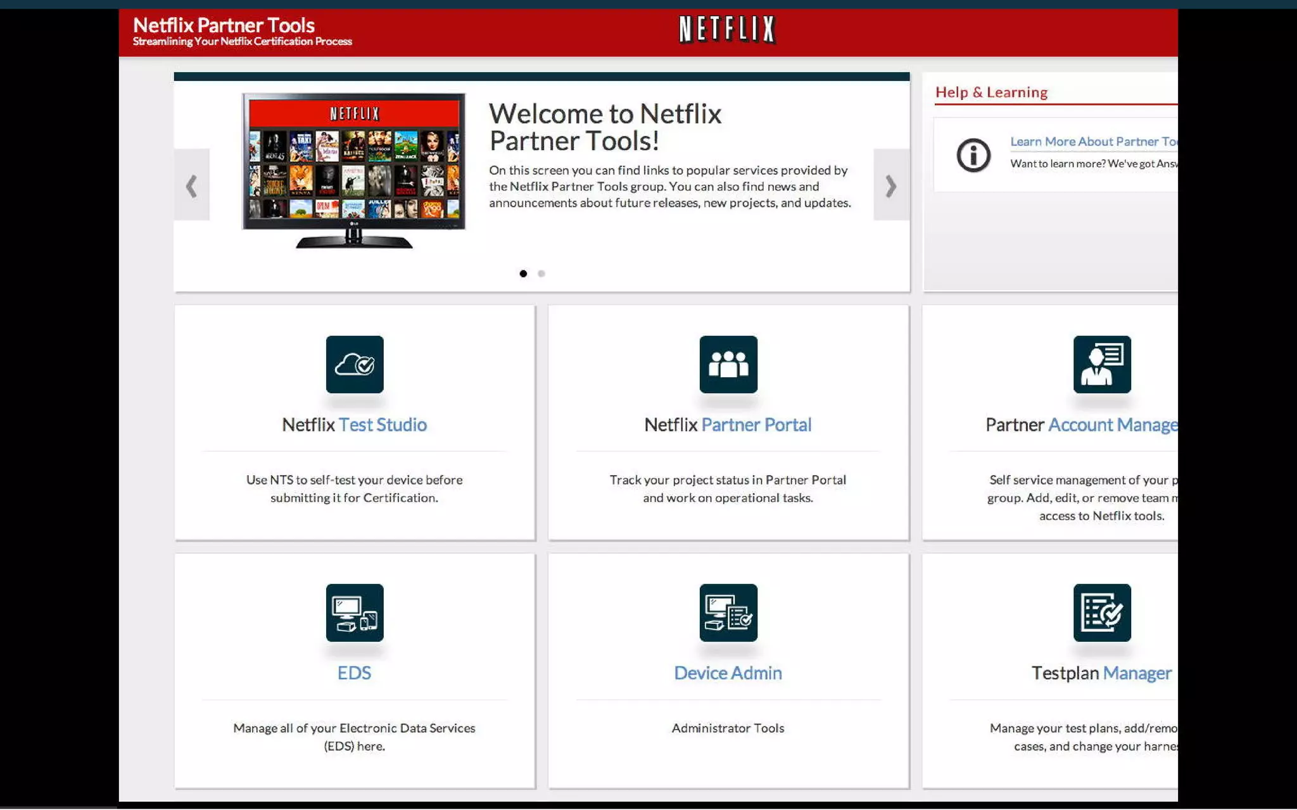This screenshot has height=810, width=1297.
Task: Click the Testplan Manager checklist icon
Action: tap(1102, 613)
